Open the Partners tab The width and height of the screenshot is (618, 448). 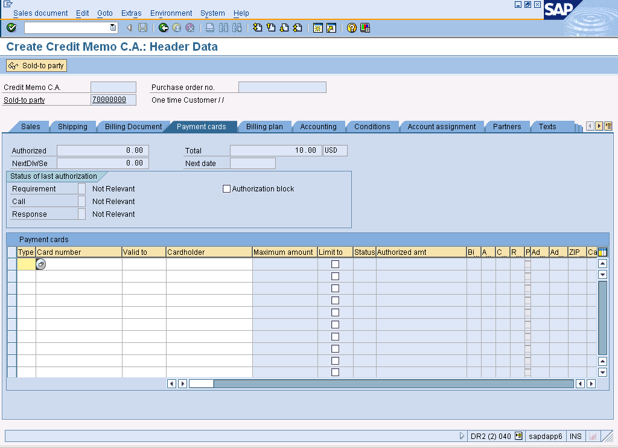point(507,127)
